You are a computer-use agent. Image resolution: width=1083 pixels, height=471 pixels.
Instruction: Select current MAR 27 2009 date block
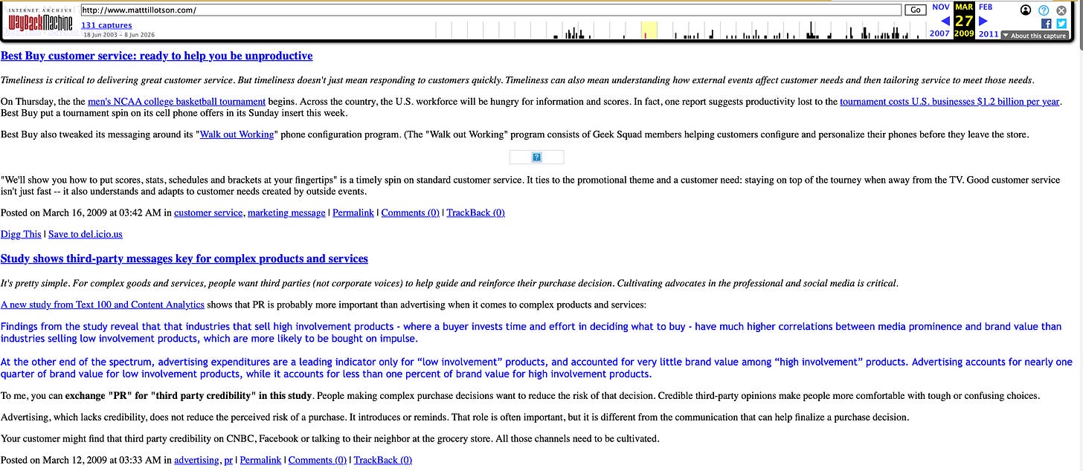(x=964, y=20)
